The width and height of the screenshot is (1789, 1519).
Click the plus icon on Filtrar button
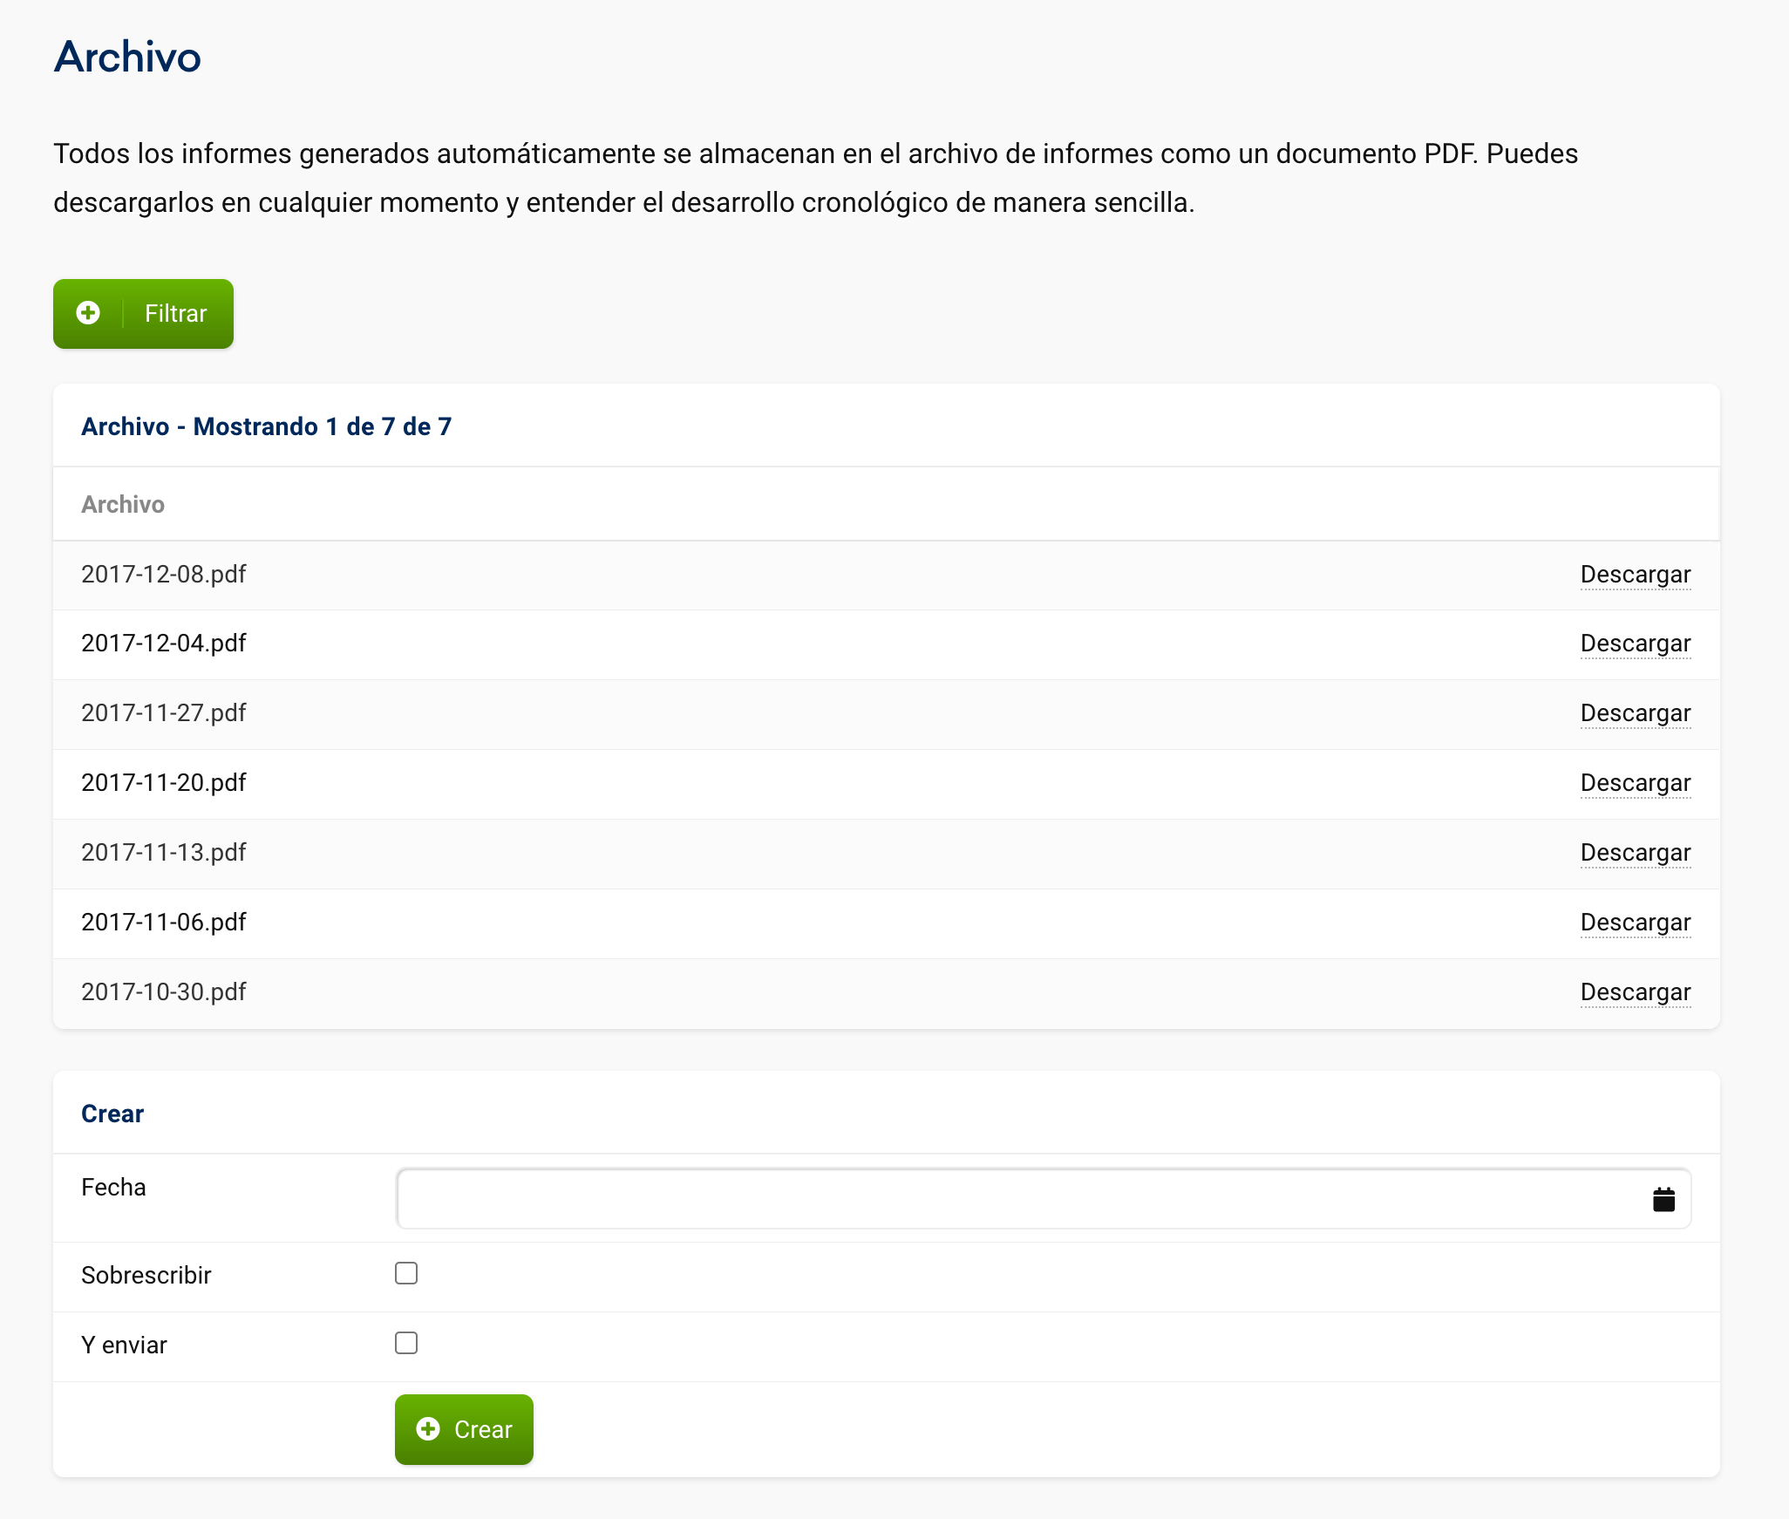(x=88, y=313)
